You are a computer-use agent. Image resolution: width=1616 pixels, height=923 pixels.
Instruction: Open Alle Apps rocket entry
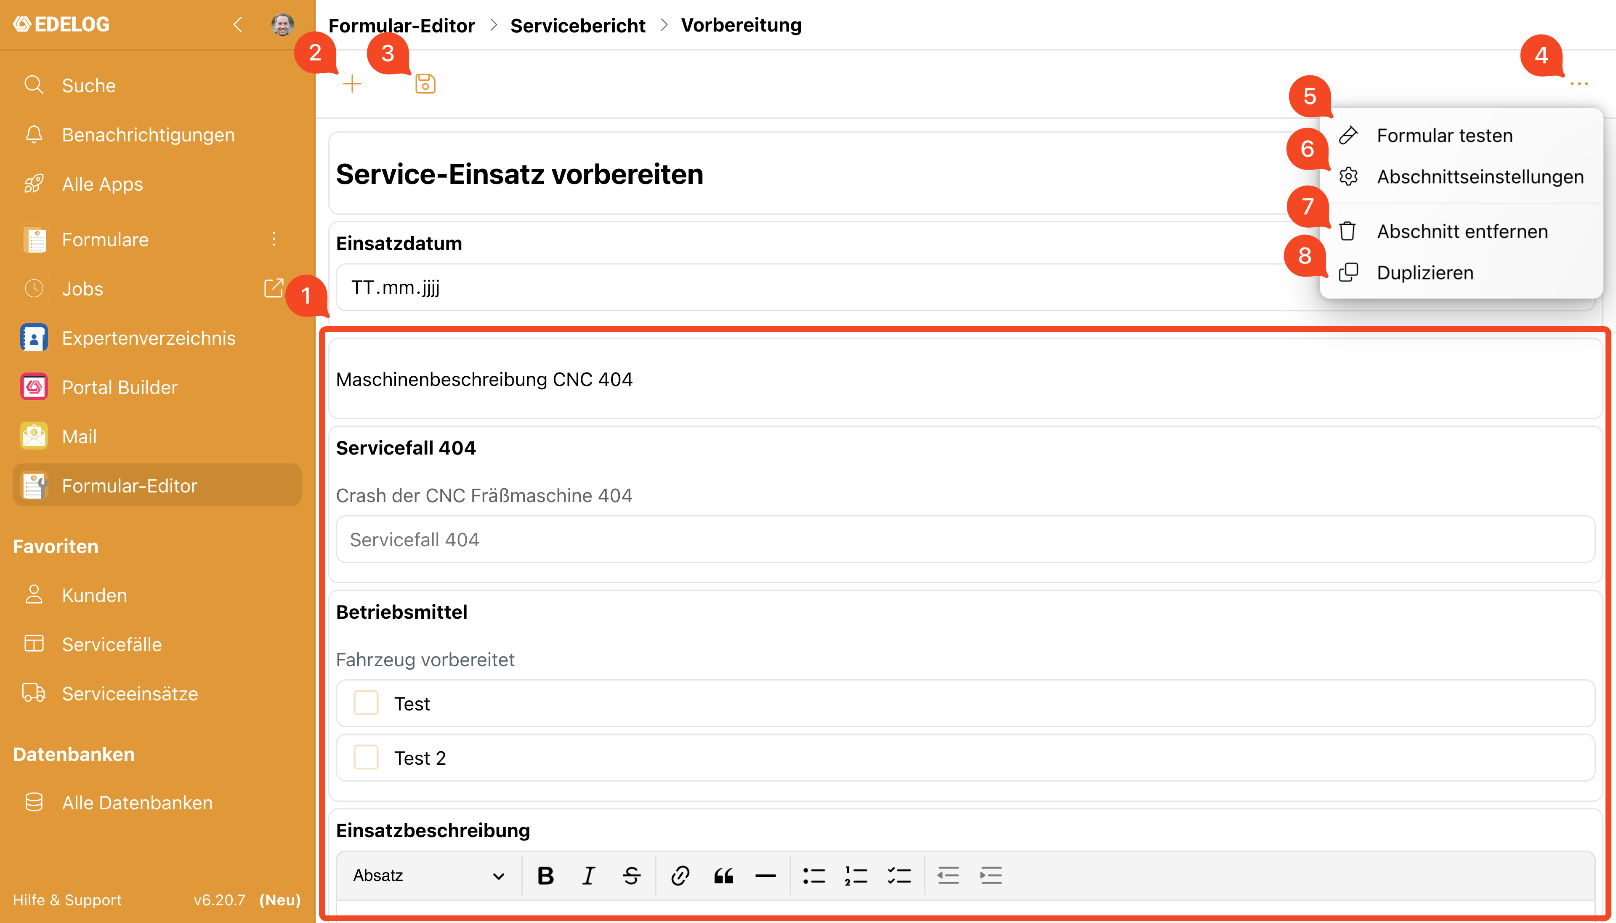click(x=157, y=184)
